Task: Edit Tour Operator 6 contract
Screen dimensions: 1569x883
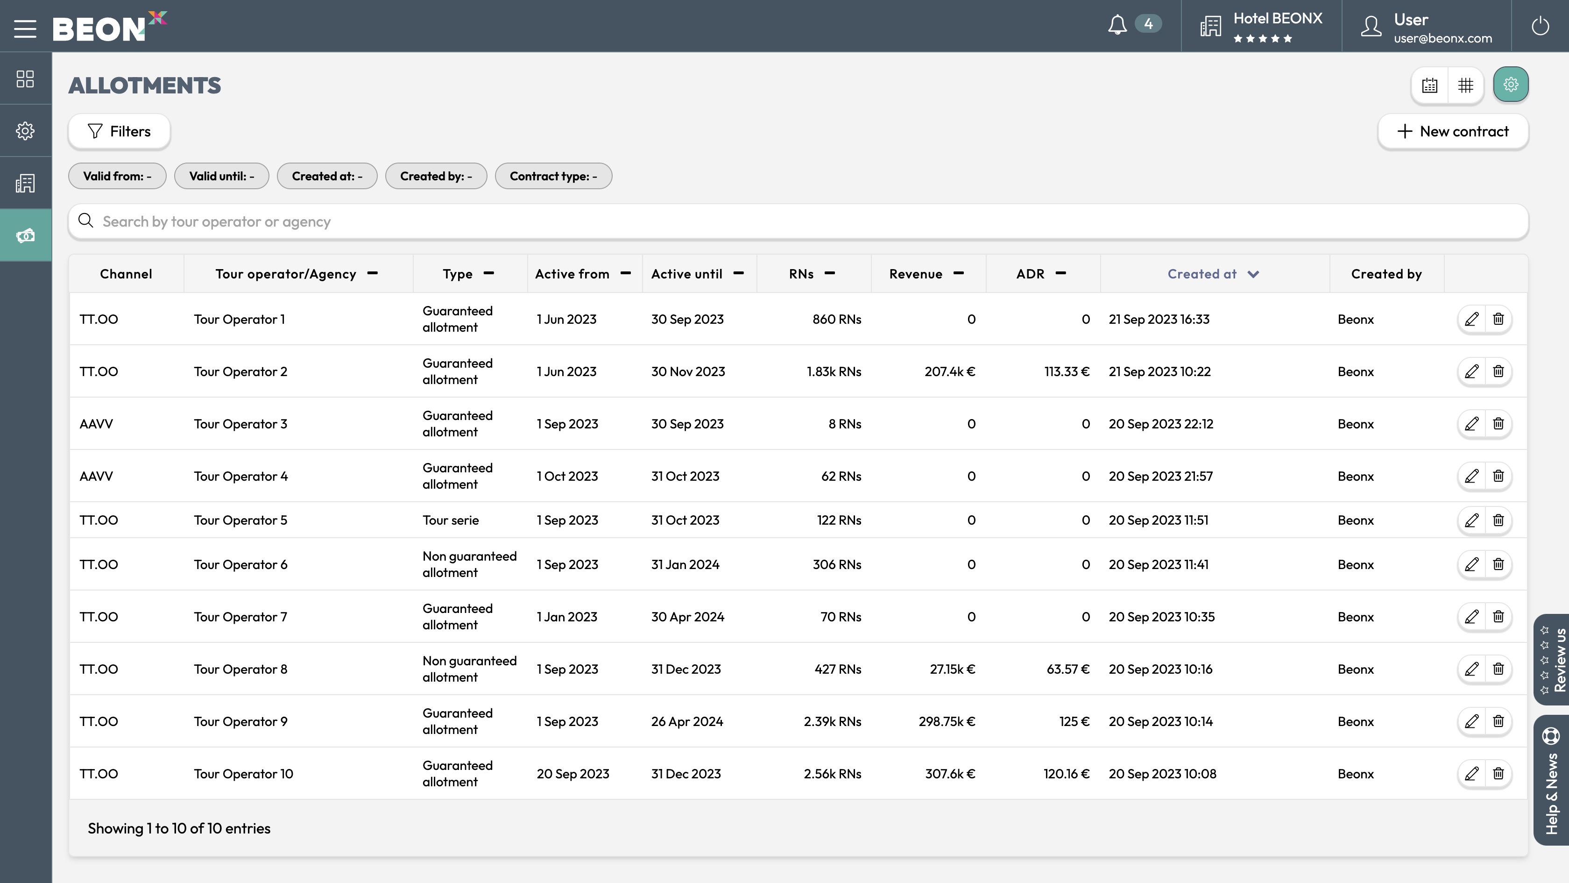Action: click(x=1471, y=564)
